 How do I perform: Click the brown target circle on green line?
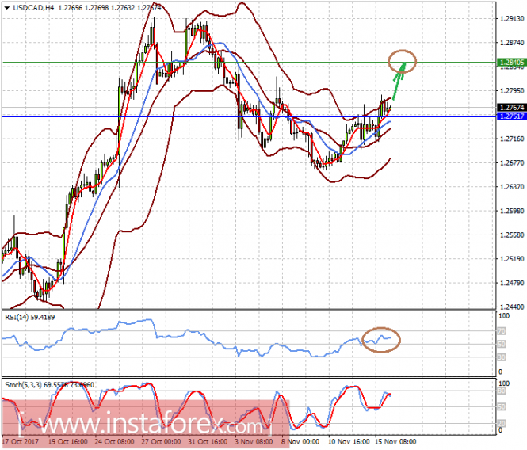[402, 59]
